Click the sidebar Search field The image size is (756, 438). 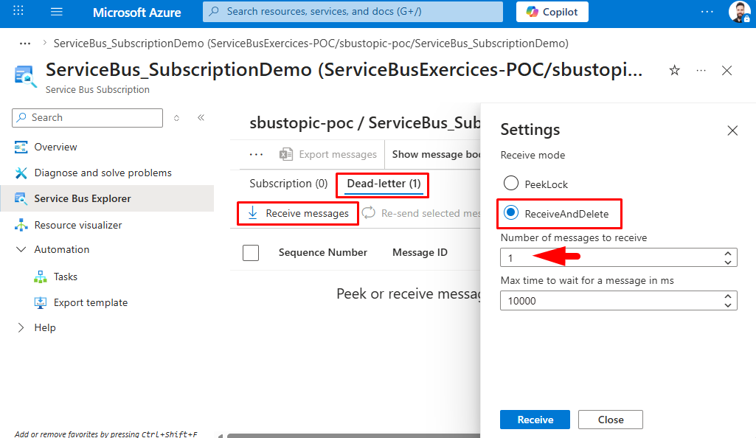tap(87, 117)
